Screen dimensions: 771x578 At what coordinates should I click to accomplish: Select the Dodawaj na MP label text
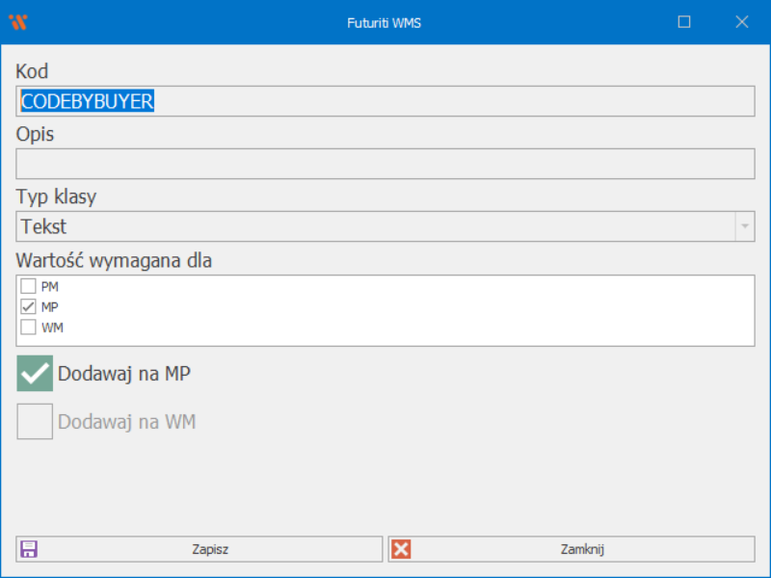(124, 374)
